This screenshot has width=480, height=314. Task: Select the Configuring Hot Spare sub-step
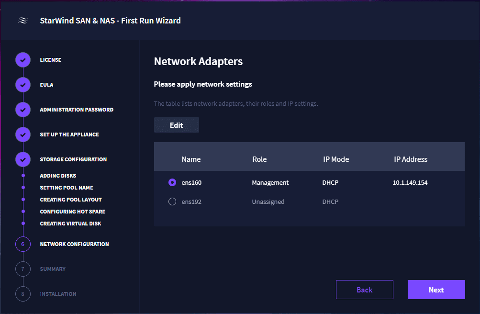pyautogui.click(x=73, y=212)
